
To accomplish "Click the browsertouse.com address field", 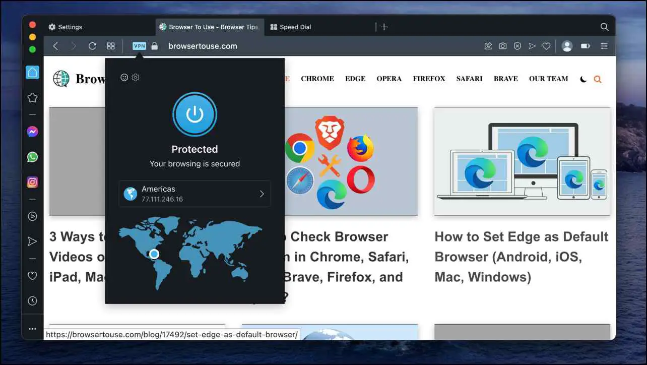I will 203,46.
